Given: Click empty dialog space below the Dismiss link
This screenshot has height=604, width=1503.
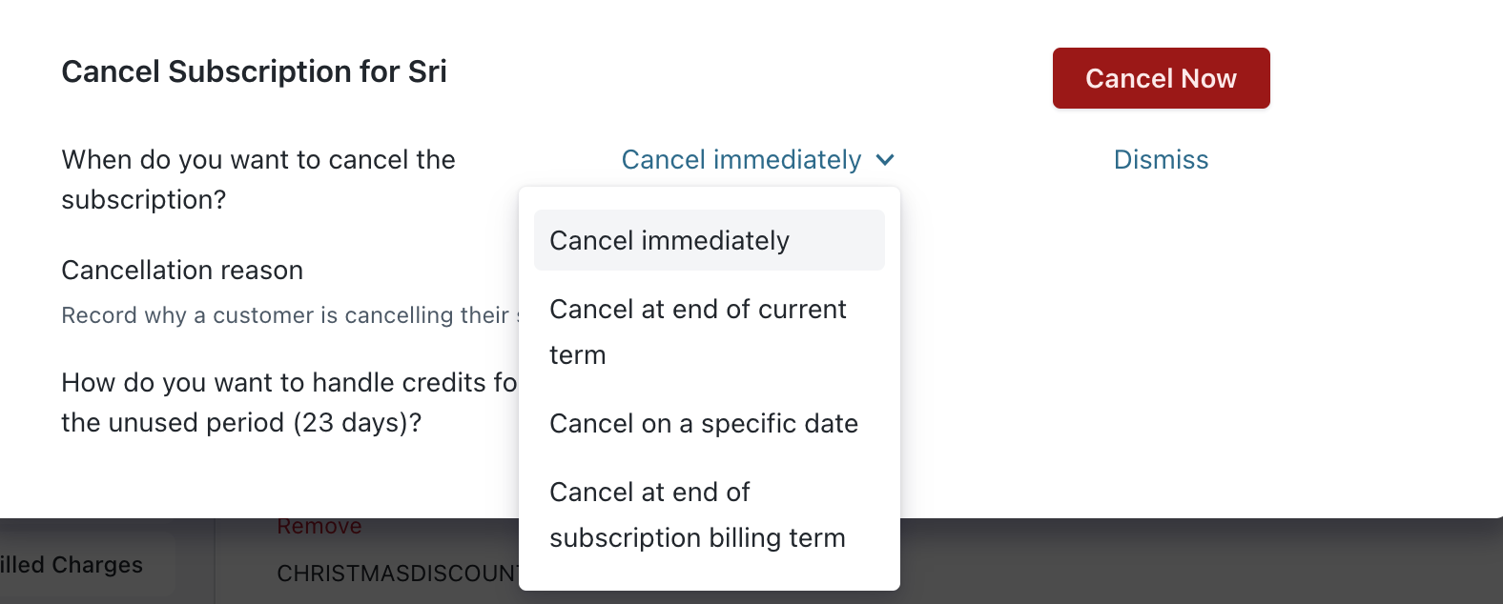Looking at the screenshot, I should click(x=1161, y=333).
